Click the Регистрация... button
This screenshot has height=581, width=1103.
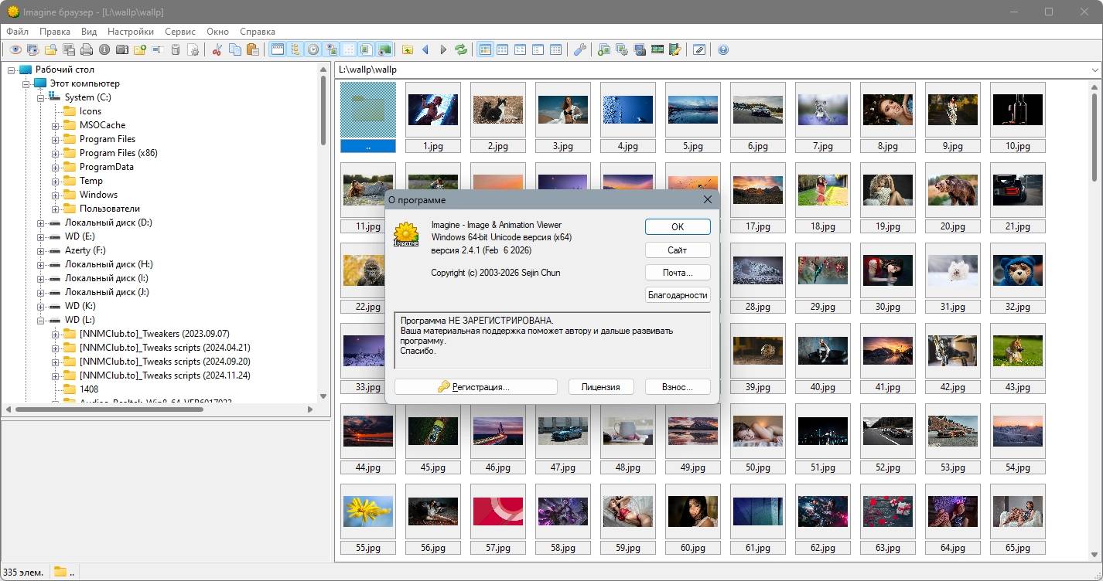coord(476,387)
